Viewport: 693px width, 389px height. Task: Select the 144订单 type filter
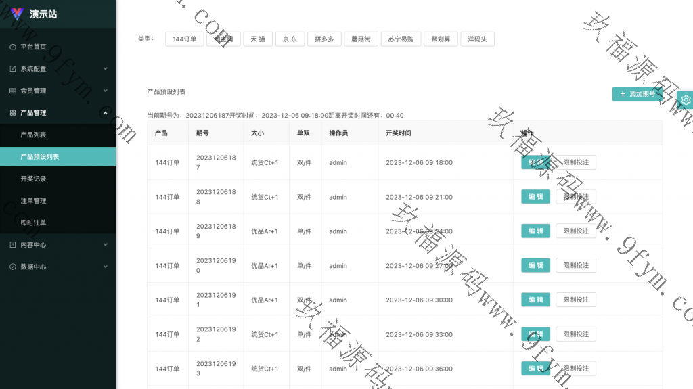tap(184, 39)
